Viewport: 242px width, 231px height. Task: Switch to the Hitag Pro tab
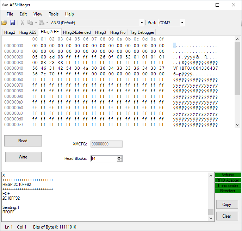coord(118,32)
